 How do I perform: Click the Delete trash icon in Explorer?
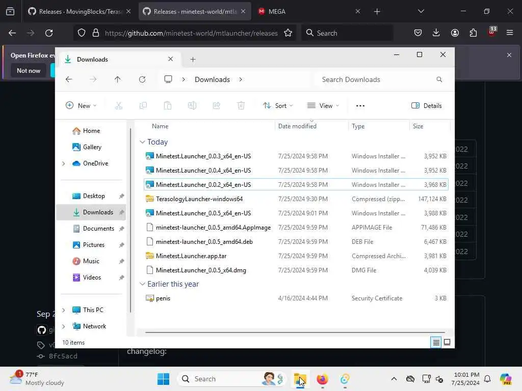241,106
